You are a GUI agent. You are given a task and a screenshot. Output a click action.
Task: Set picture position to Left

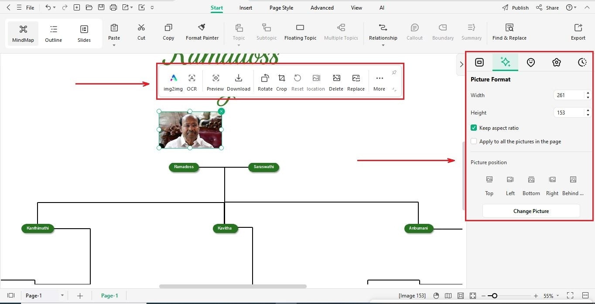[x=510, y=185]
